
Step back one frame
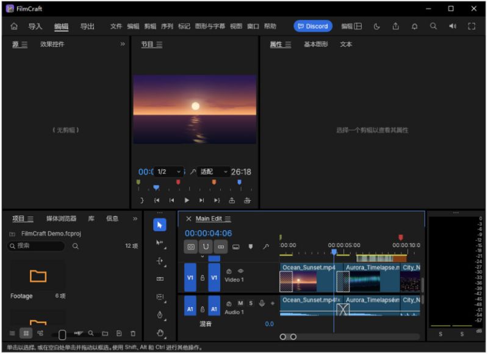pos(171,201)
